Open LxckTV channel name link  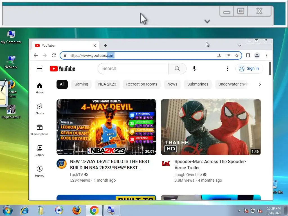[x=76, y=175]
